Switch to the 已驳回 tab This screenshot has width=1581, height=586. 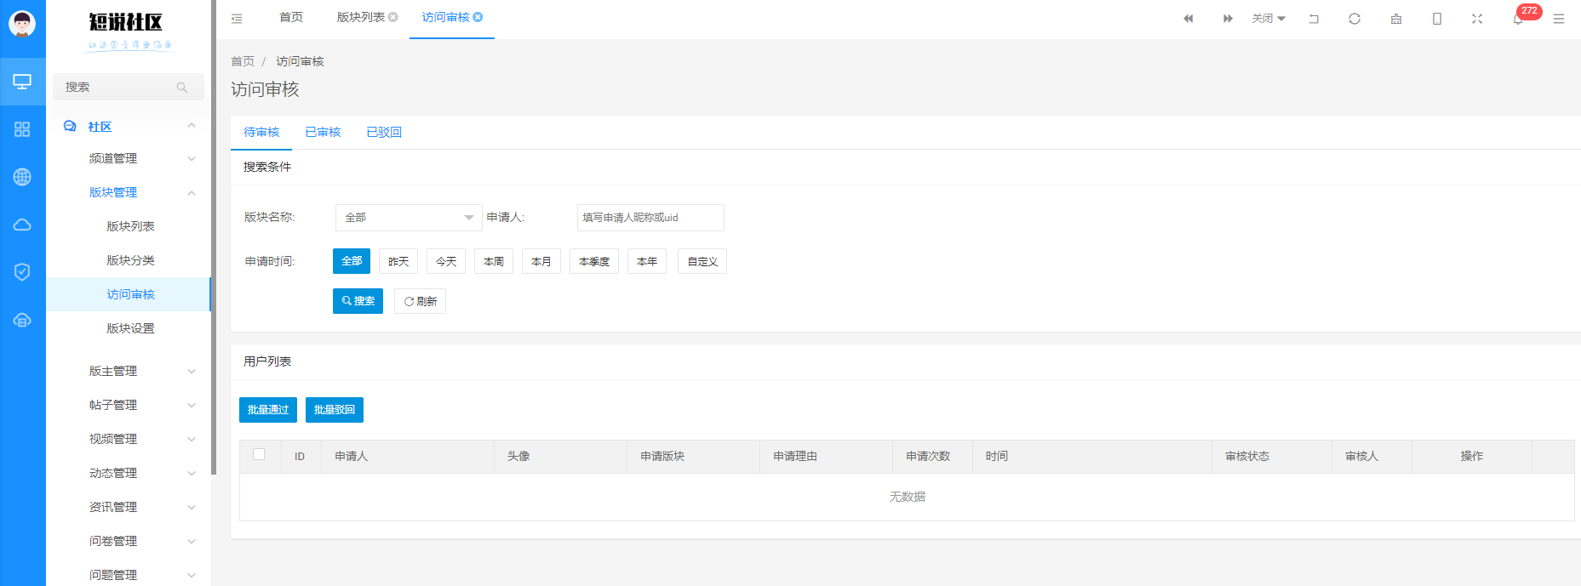click(384, 132)
